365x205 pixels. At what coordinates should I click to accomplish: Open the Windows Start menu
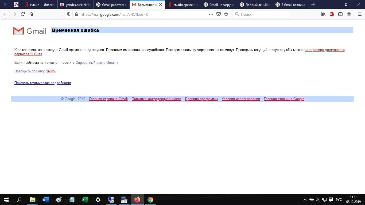[6, 200]
